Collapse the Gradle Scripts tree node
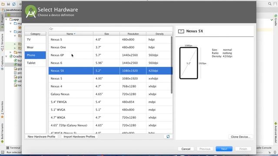This screenshot has width=278, height=156. pos(7,56)
